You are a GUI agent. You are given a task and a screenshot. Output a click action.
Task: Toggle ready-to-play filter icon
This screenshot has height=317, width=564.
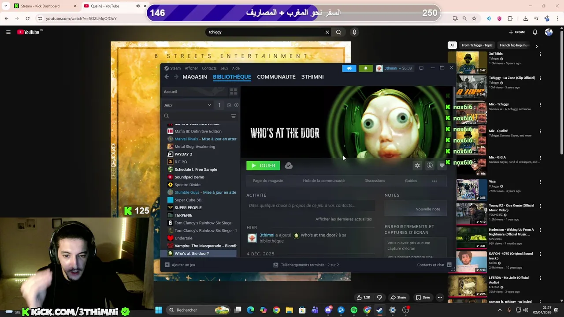pos(236,105)
